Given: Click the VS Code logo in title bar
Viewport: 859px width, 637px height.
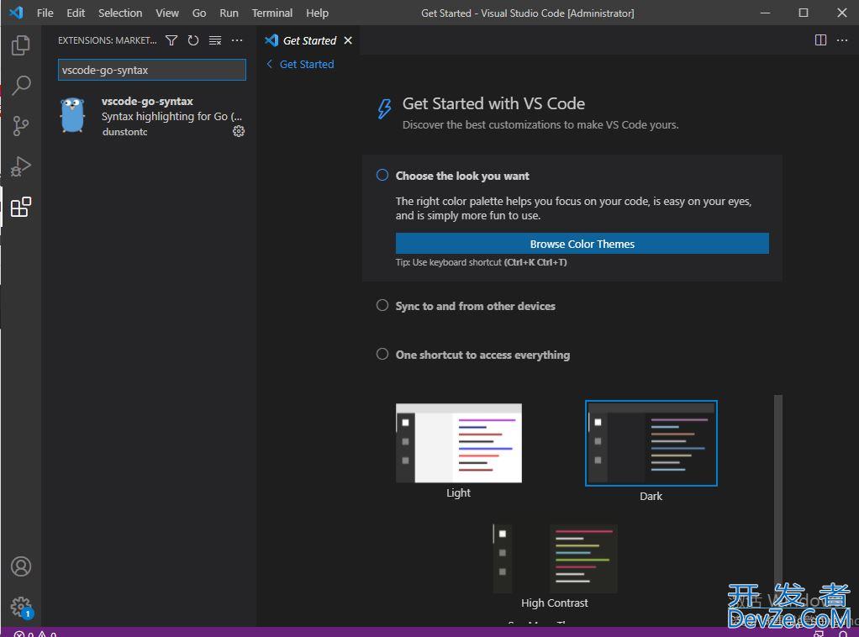Looking at the screenshot, I should click(17, 13).
